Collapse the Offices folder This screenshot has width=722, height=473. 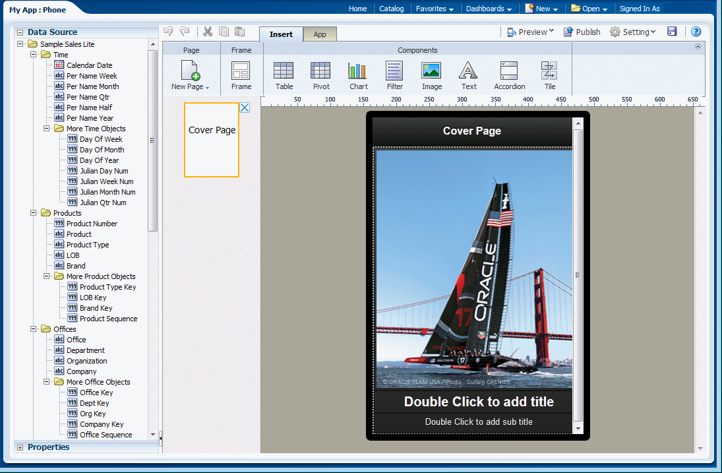(33, 329)
